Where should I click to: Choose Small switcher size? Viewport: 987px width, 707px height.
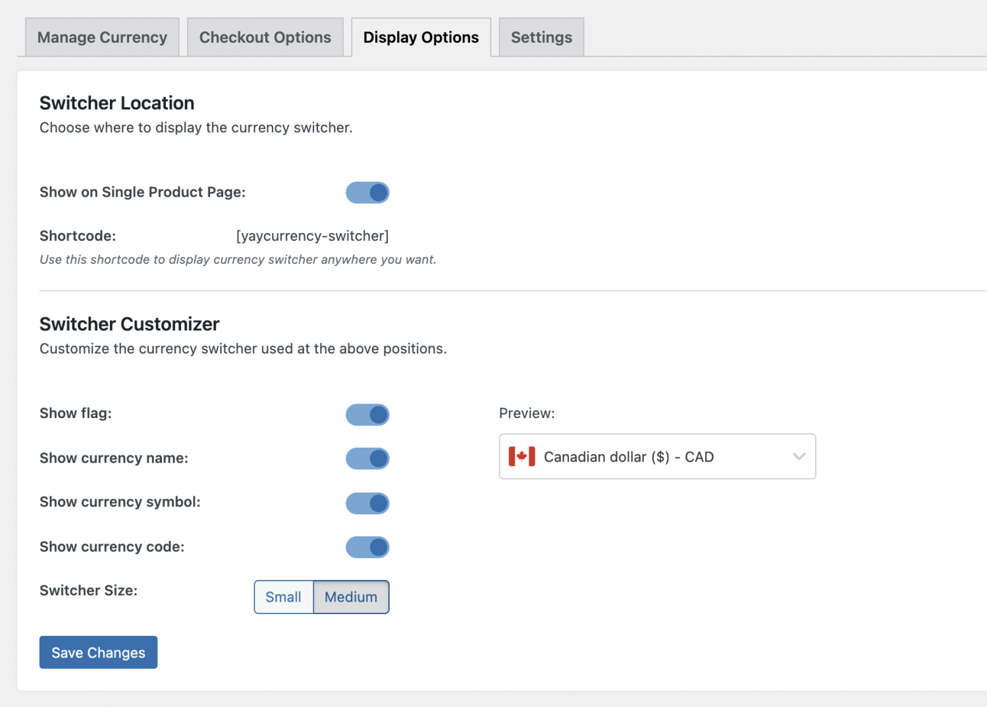click(283, 597)
